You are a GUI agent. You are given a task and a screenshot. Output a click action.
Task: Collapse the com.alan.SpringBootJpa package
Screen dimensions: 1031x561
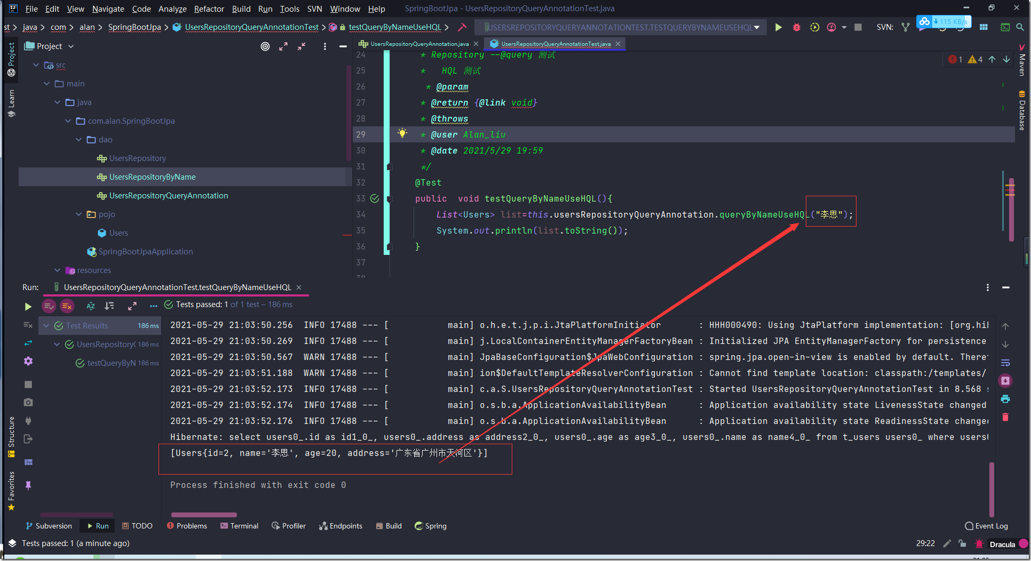pyautogui.click(x=68, y=121)
